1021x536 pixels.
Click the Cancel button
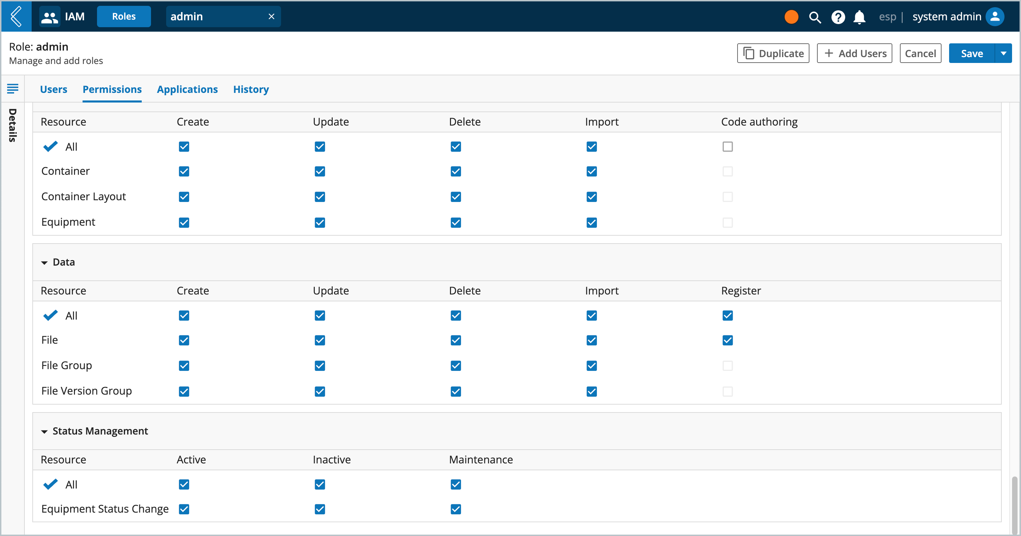(920, 53)
